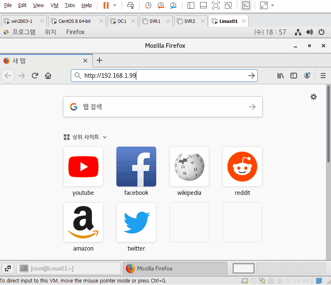Switch to [root@Linux01:~] terminal in taskbar
Image resolution: width=331 pixels, height=285 pixels.
pos(69,268)
